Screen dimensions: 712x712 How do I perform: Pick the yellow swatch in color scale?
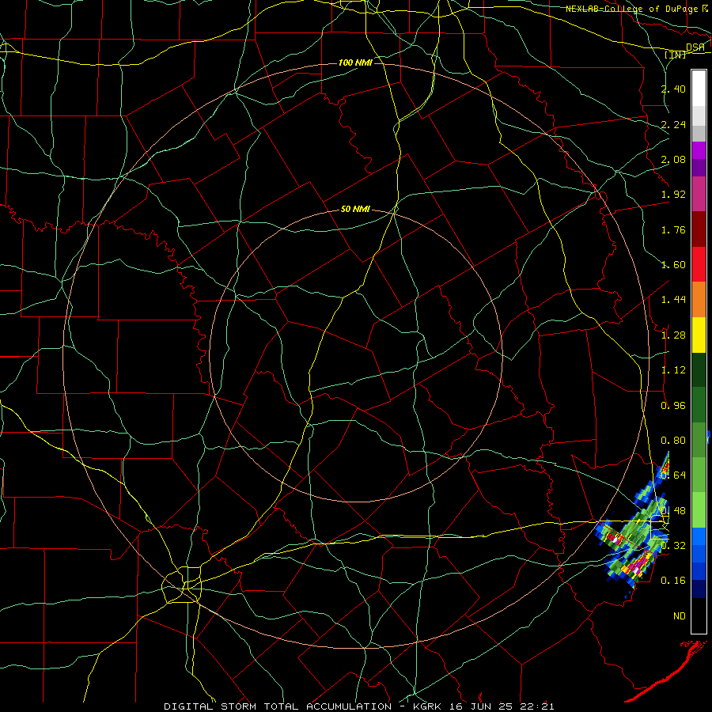click(699, 335)
